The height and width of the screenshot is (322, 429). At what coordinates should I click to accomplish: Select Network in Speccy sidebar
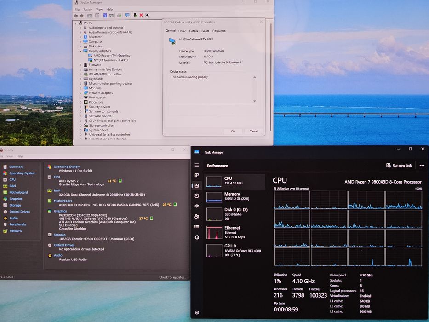pyautogui.click(x=15, y=231)
